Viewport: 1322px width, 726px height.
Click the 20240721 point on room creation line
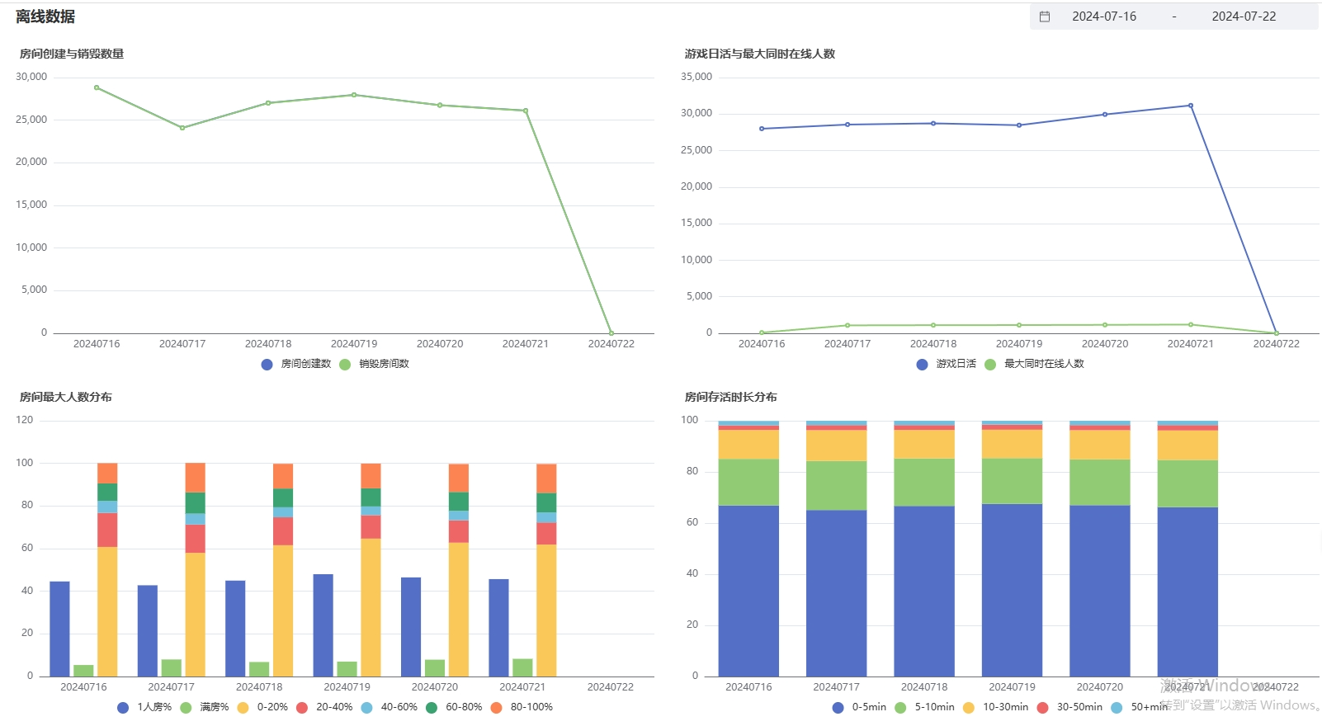[526, 111]
